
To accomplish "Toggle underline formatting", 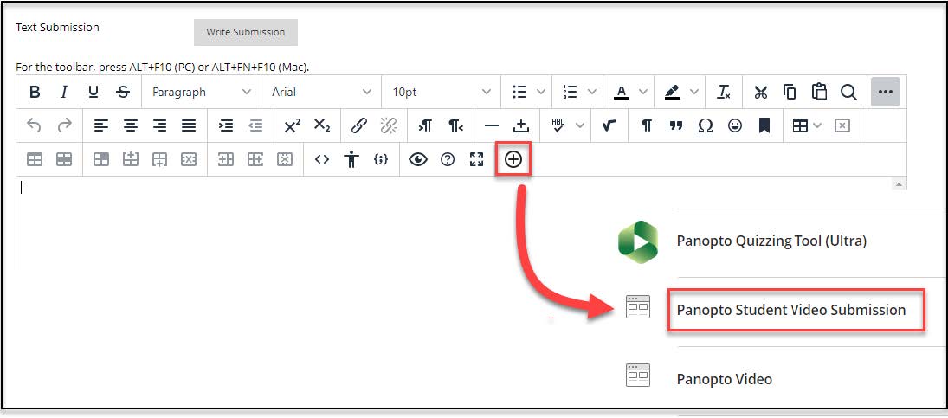I will point(94,92).
